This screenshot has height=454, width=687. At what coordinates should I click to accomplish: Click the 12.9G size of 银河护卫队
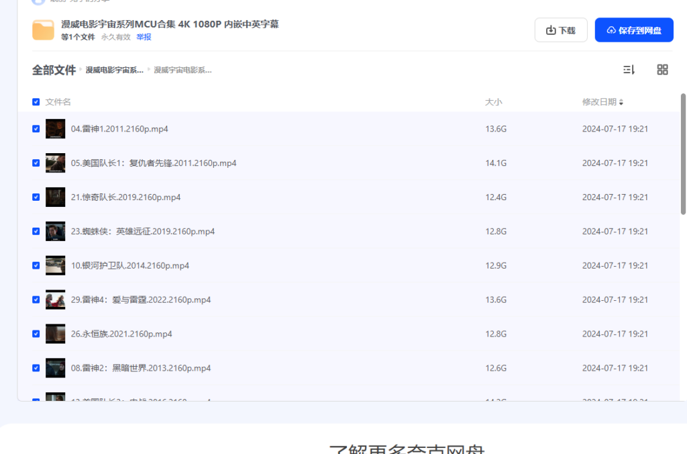pyautogui.click(x=496, y=266)
